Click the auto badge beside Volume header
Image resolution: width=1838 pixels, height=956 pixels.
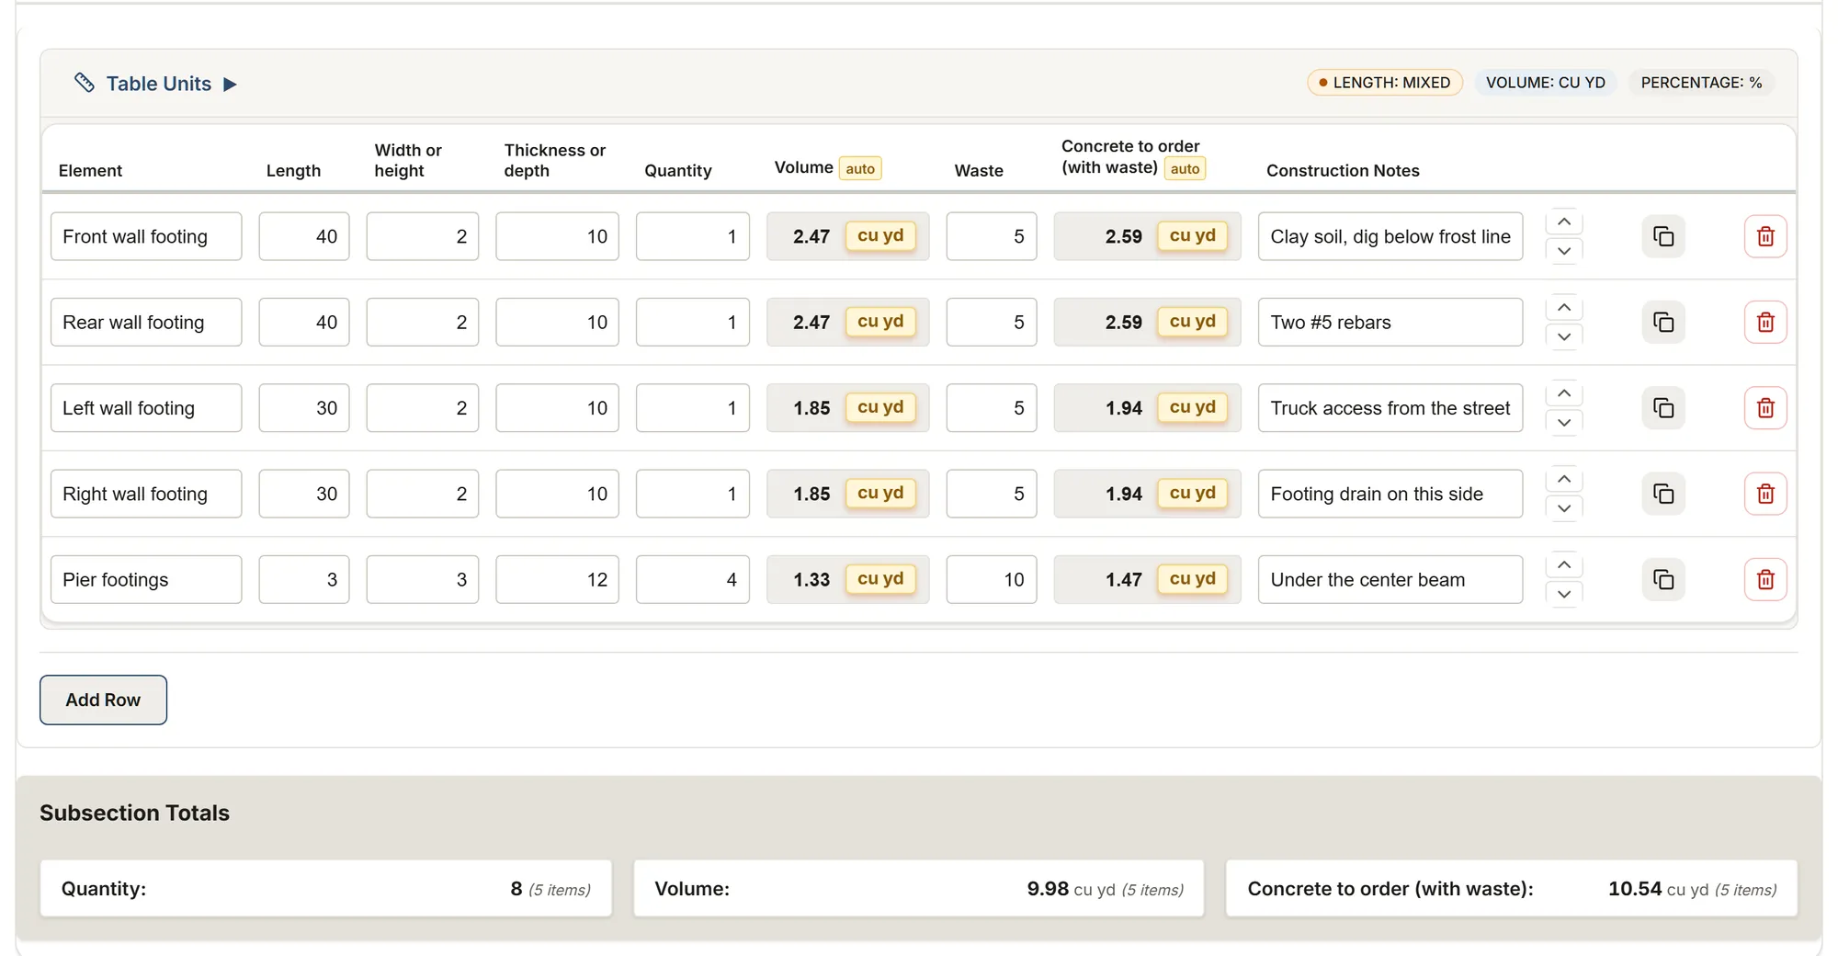(x=860, y=168)
